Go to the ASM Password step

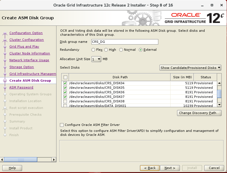coord(21,87)
